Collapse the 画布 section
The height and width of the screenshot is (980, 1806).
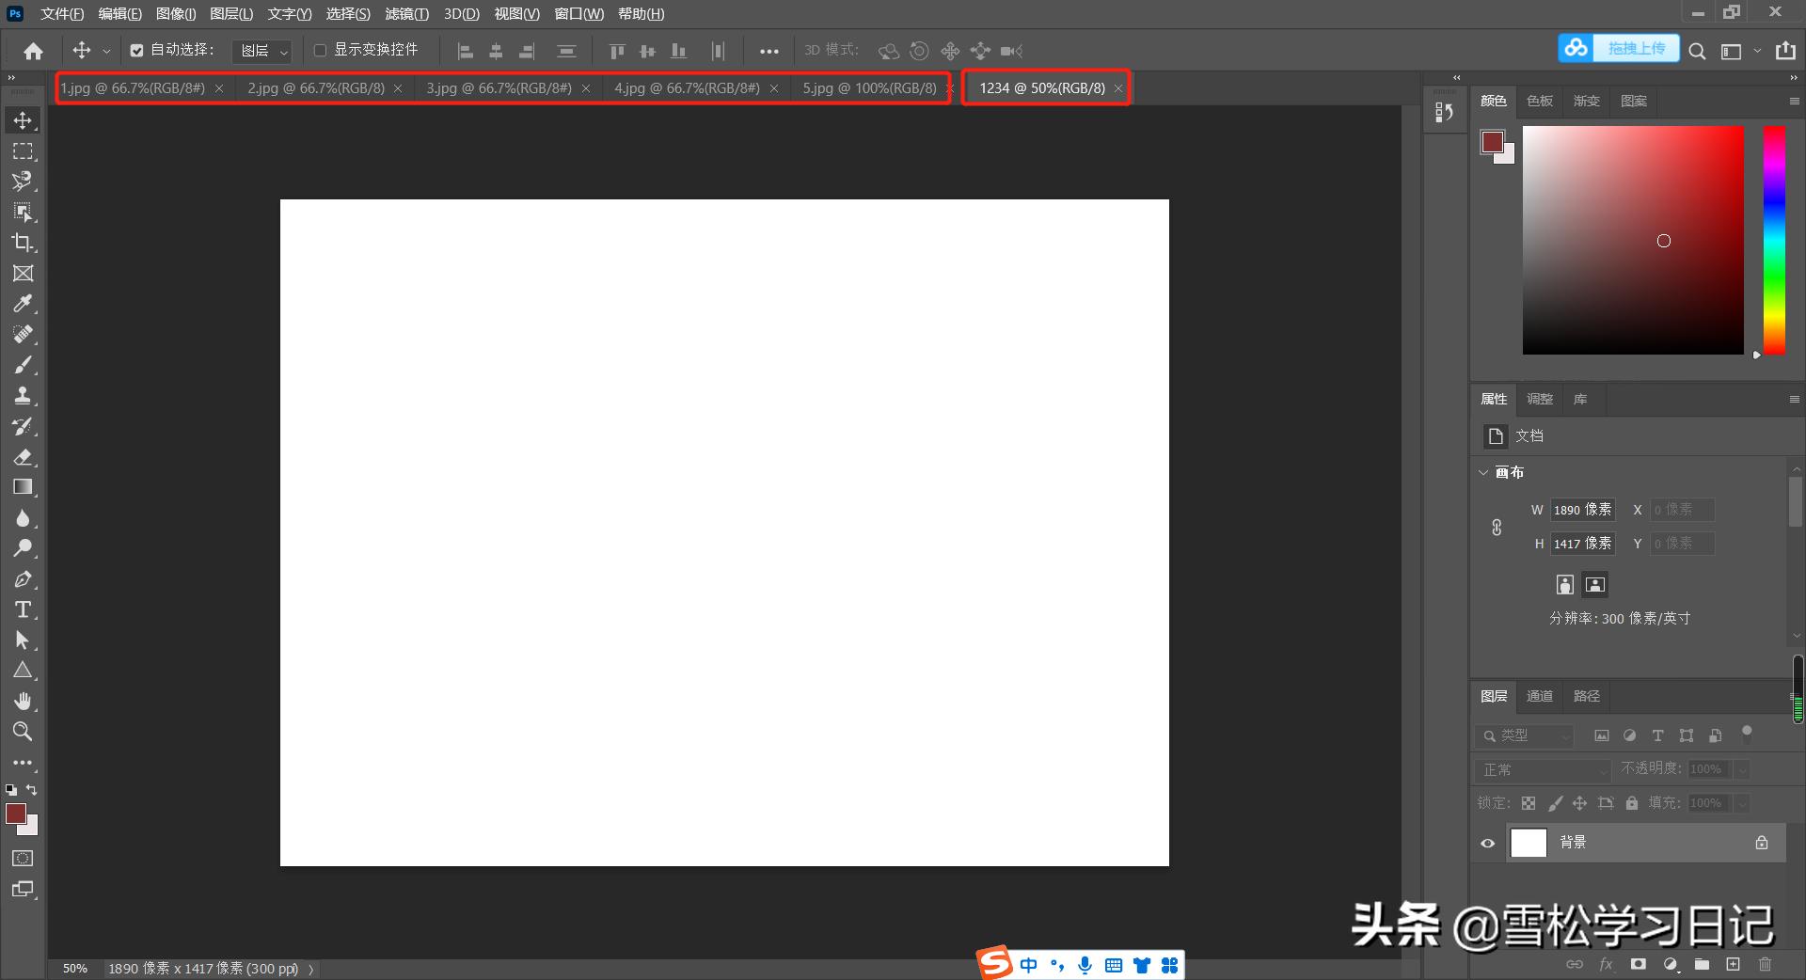[1483, 472]
